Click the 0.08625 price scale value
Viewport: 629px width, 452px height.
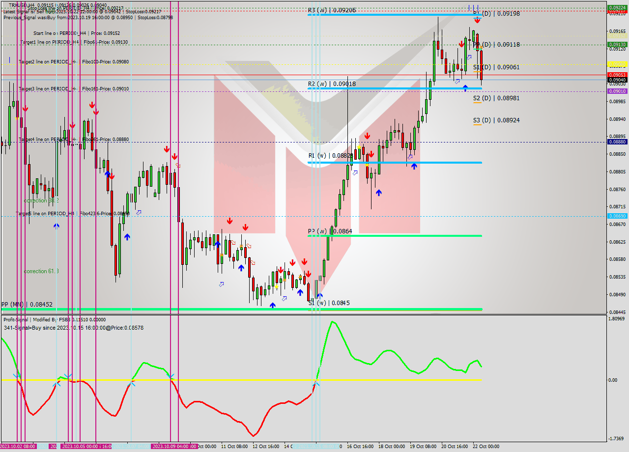click(x=618, y=242)
